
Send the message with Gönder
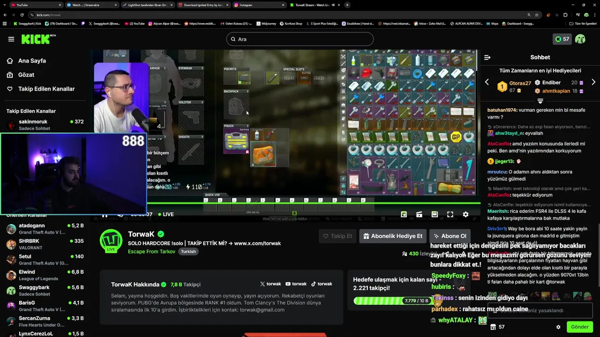coord(579,327)
